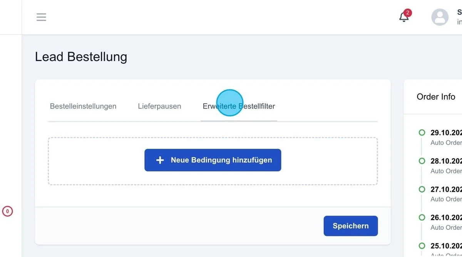Select the 25.10 order entry
Image resolution: width=462 pixels, height=257 pixels.
[446, 249]
